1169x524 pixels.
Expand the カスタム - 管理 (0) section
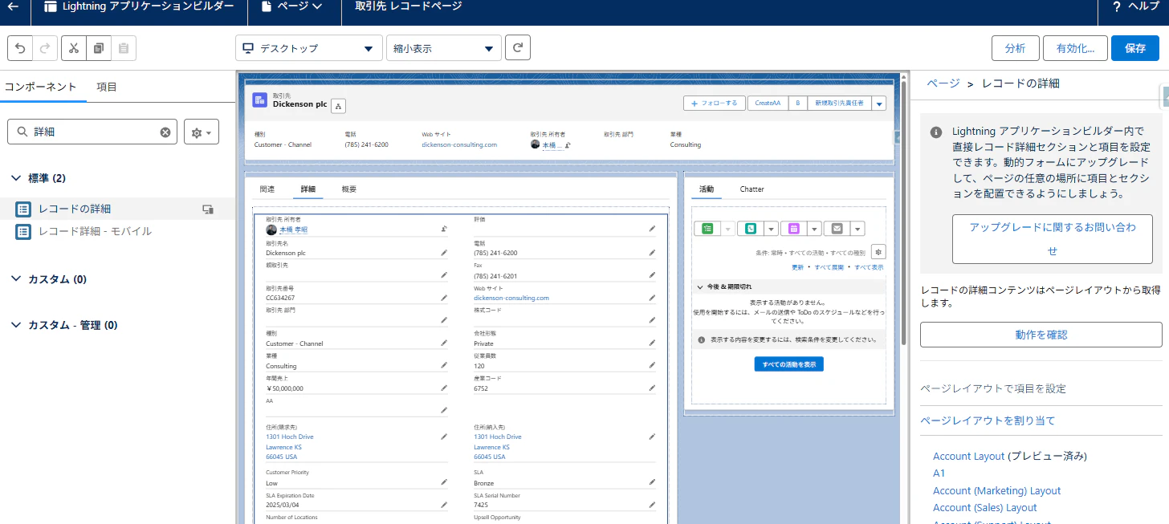(x=16, y=325)
